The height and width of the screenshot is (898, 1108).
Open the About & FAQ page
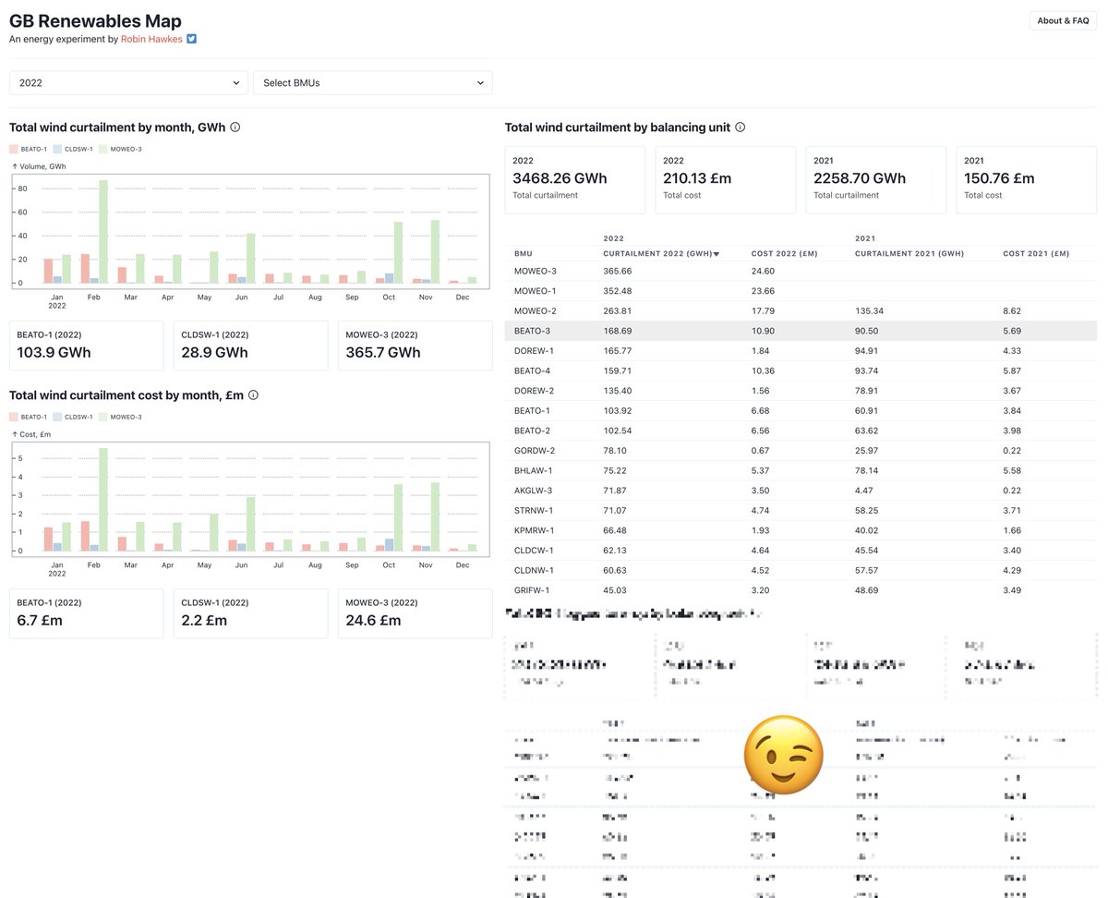(1063, 20)
